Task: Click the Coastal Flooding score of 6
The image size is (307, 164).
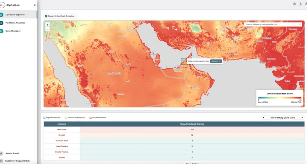Action: pyautogui.click(x=192, y=152)
